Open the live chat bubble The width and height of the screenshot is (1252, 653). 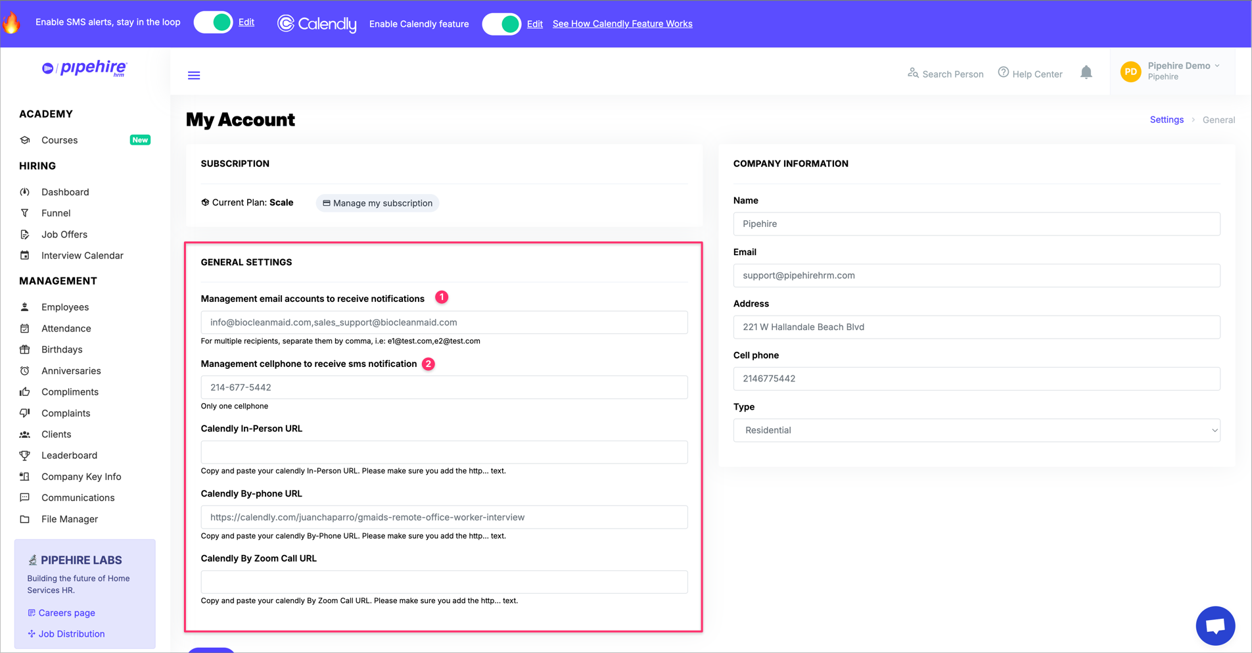coord(1215,626)
